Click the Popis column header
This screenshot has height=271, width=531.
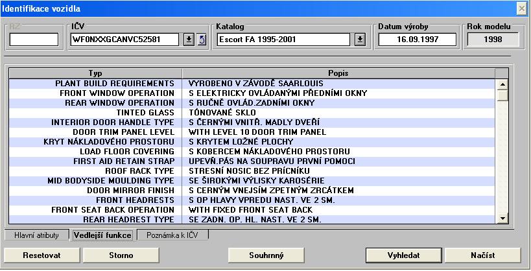tap(337, 73)
